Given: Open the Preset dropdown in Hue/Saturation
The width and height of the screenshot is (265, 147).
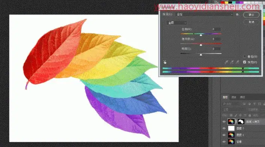Looking at the screenshot, I should (204, 15).
